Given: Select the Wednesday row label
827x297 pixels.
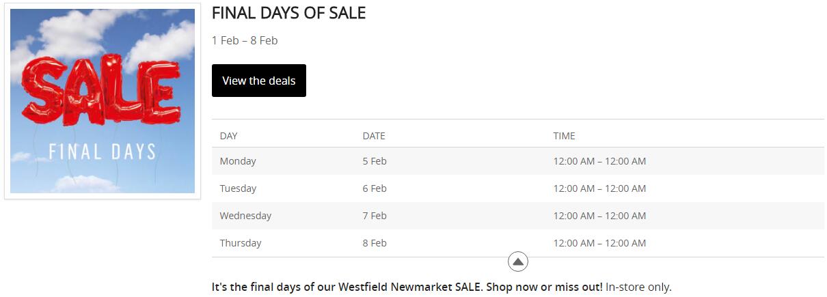Looking at the screenshot, I should point(245,216).
